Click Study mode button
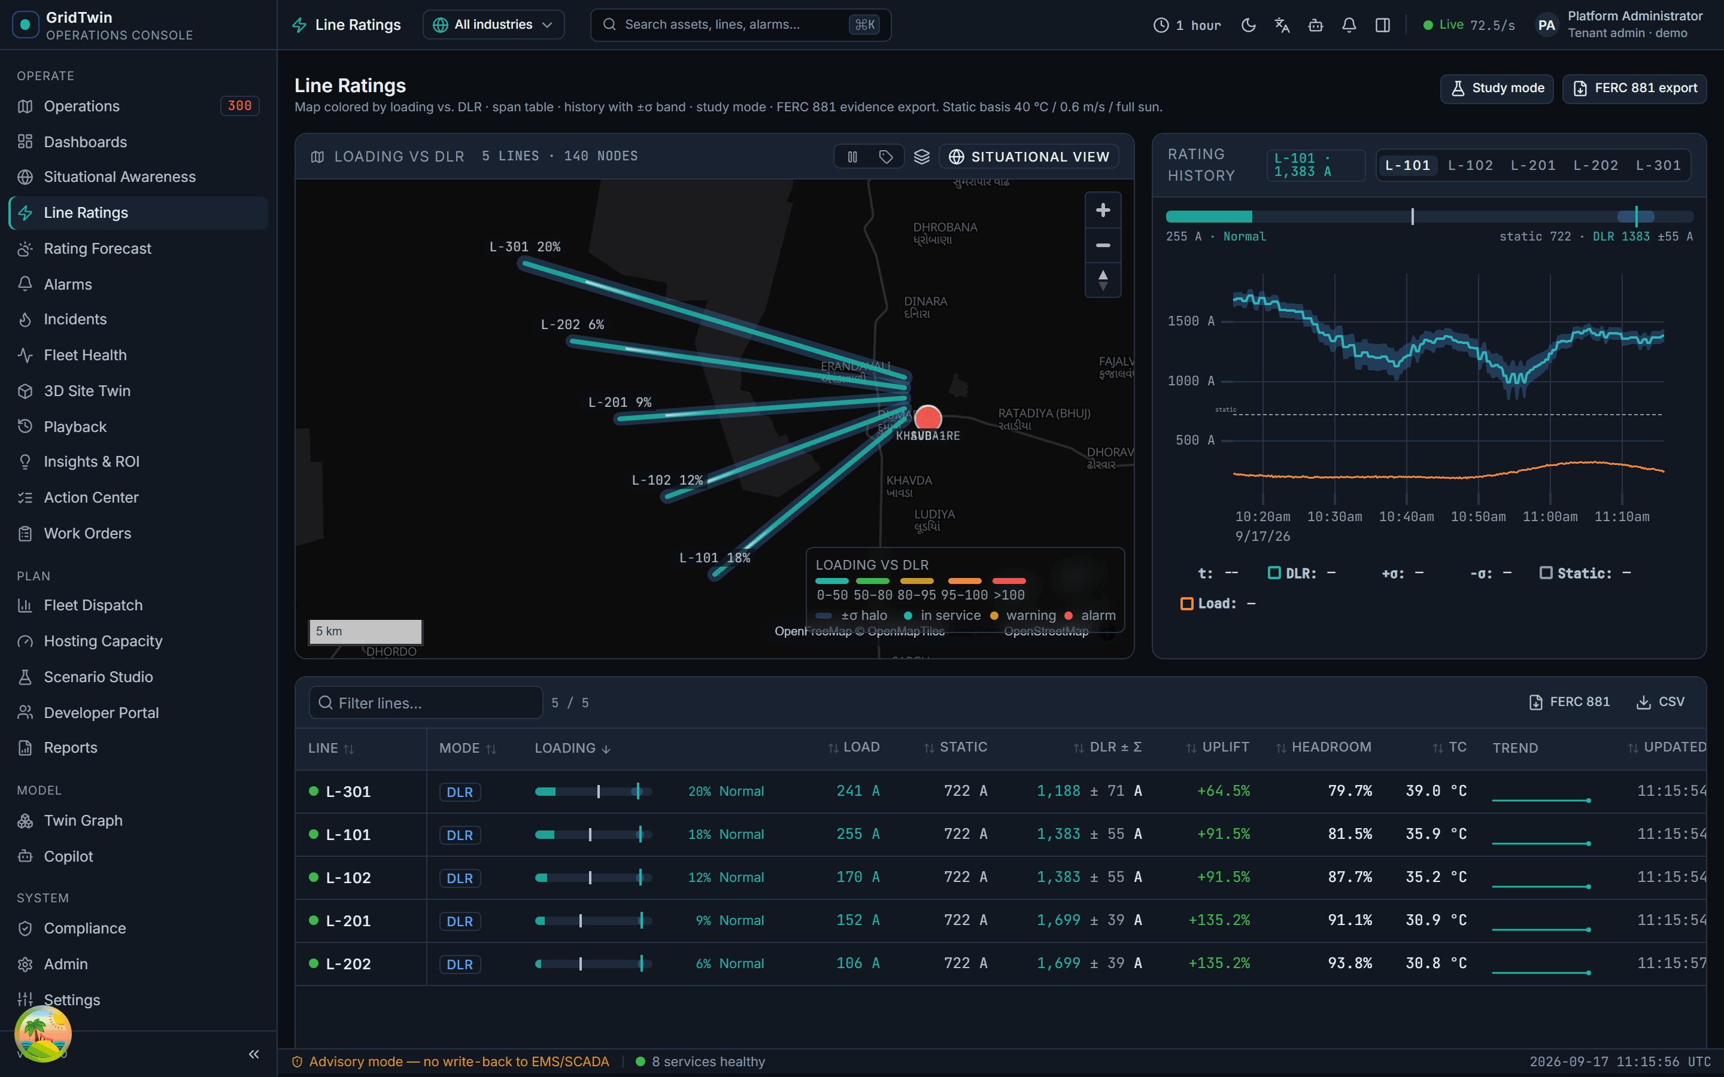The width and height of the screenshot is (1724, 1077). pos(1497,89)
